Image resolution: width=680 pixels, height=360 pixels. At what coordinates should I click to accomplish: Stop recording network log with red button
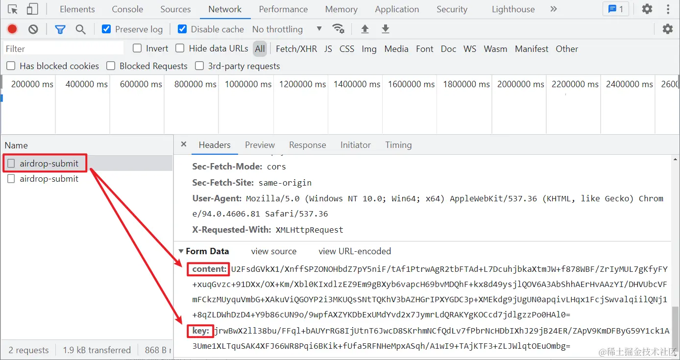pos(12,29)
